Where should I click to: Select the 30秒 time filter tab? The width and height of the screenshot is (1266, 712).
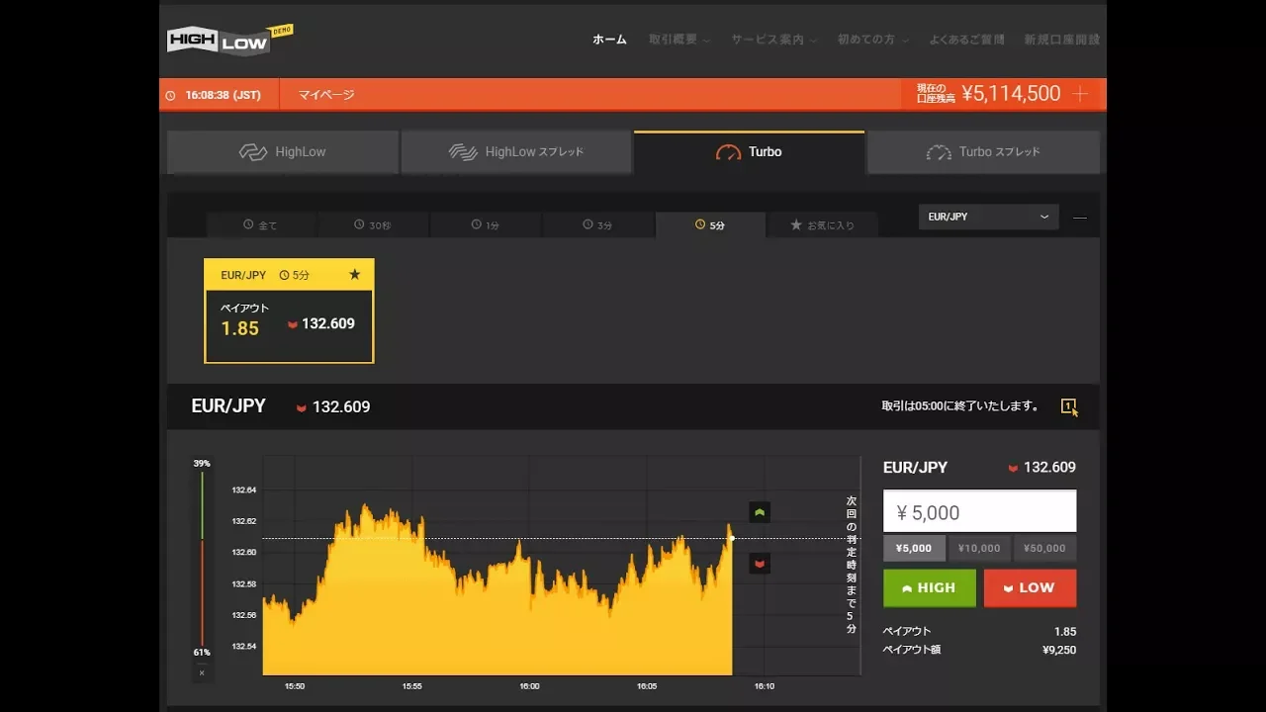click(x=373, y=225)
